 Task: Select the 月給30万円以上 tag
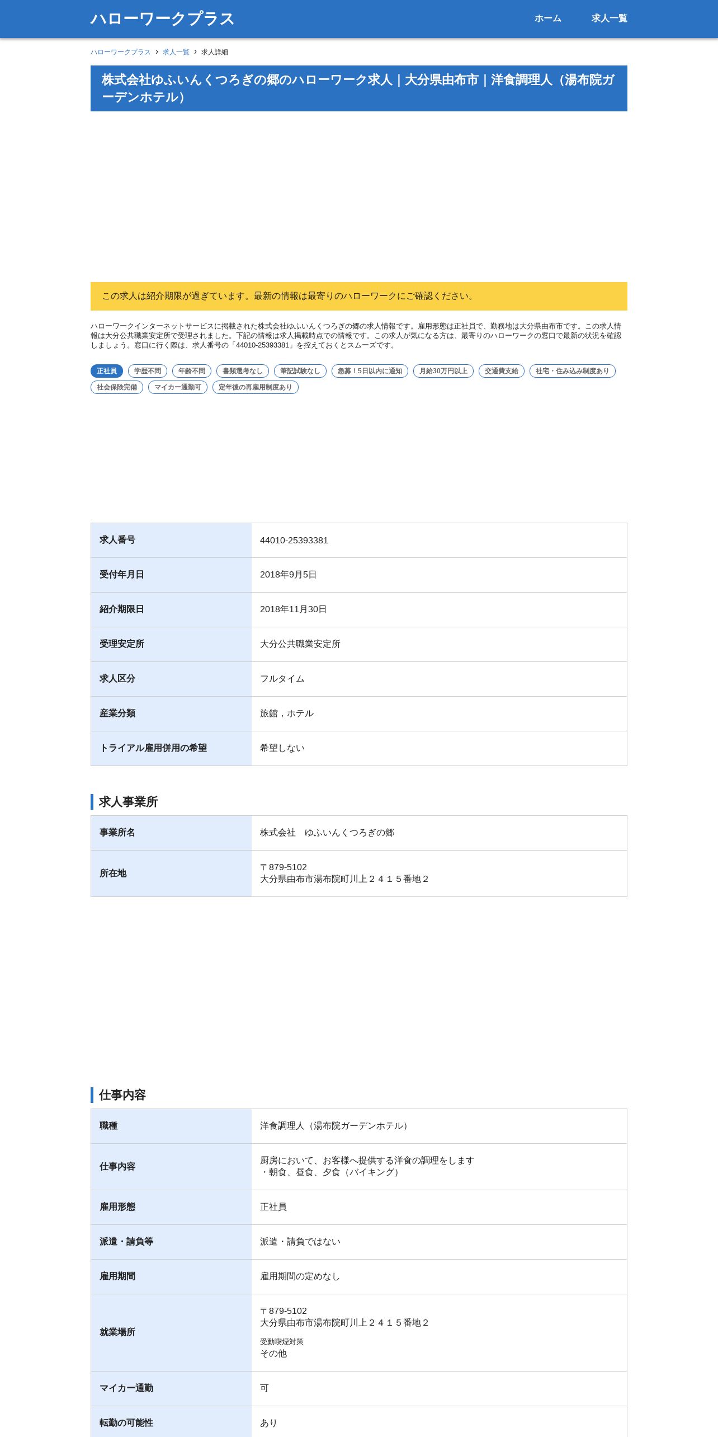tap(443, 371)
